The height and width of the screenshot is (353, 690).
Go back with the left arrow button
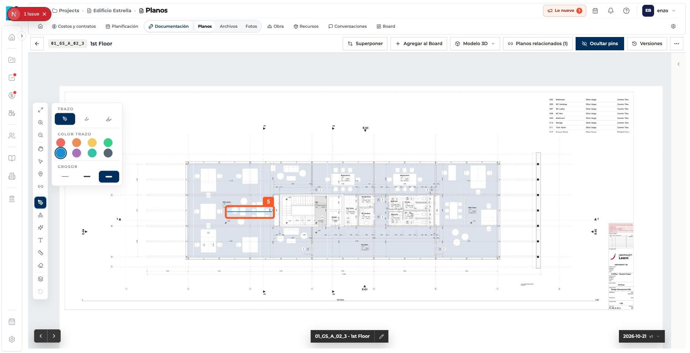click(37, 44)
